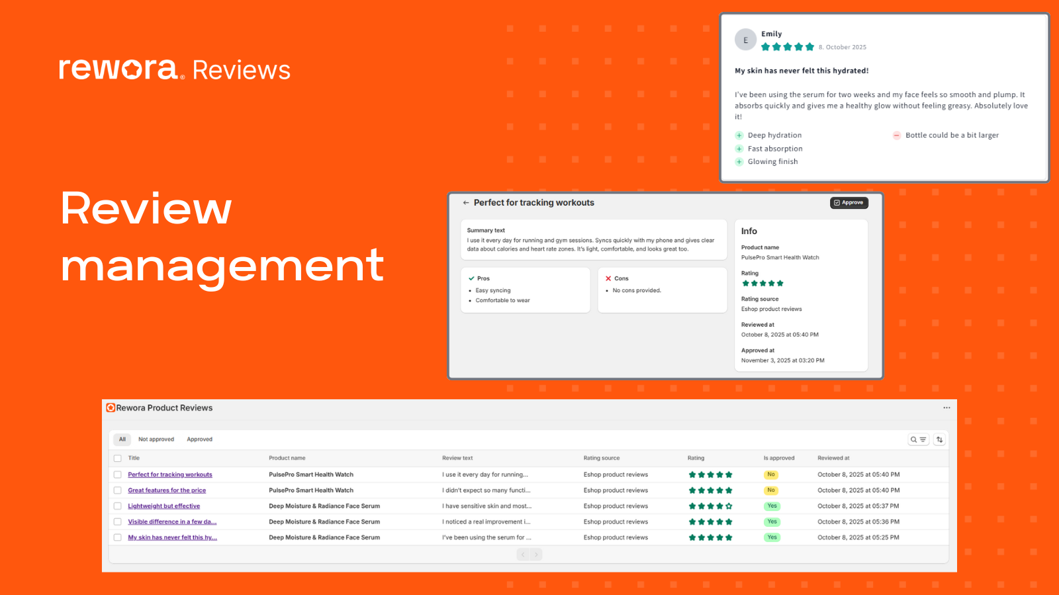Check the My skin has never felt row checkbox
Screen dimensions: 1059x595
(x=118, y=537)
